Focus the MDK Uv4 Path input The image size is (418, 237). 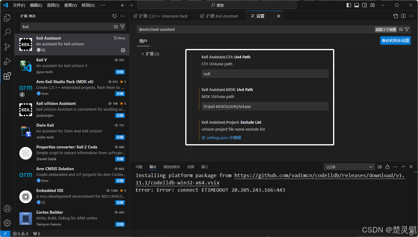click(265, 106)
